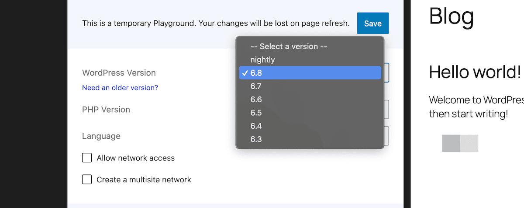The image size is (524, 208).
Task: Enable Allow network access checkbox
Action: click(x=87, y=158)
